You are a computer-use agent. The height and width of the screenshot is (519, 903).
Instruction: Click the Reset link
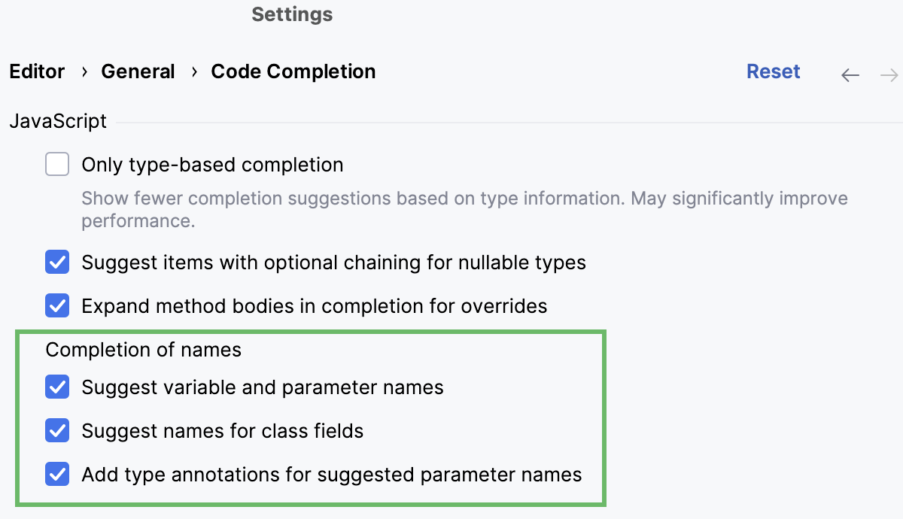click(773, 71)
